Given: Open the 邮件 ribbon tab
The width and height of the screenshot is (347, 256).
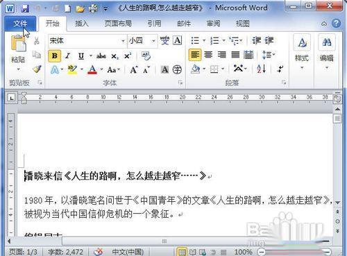Looking at the screenshot, I should (184, 24).
